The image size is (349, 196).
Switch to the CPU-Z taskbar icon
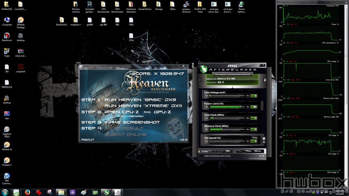tap(73, 192)
